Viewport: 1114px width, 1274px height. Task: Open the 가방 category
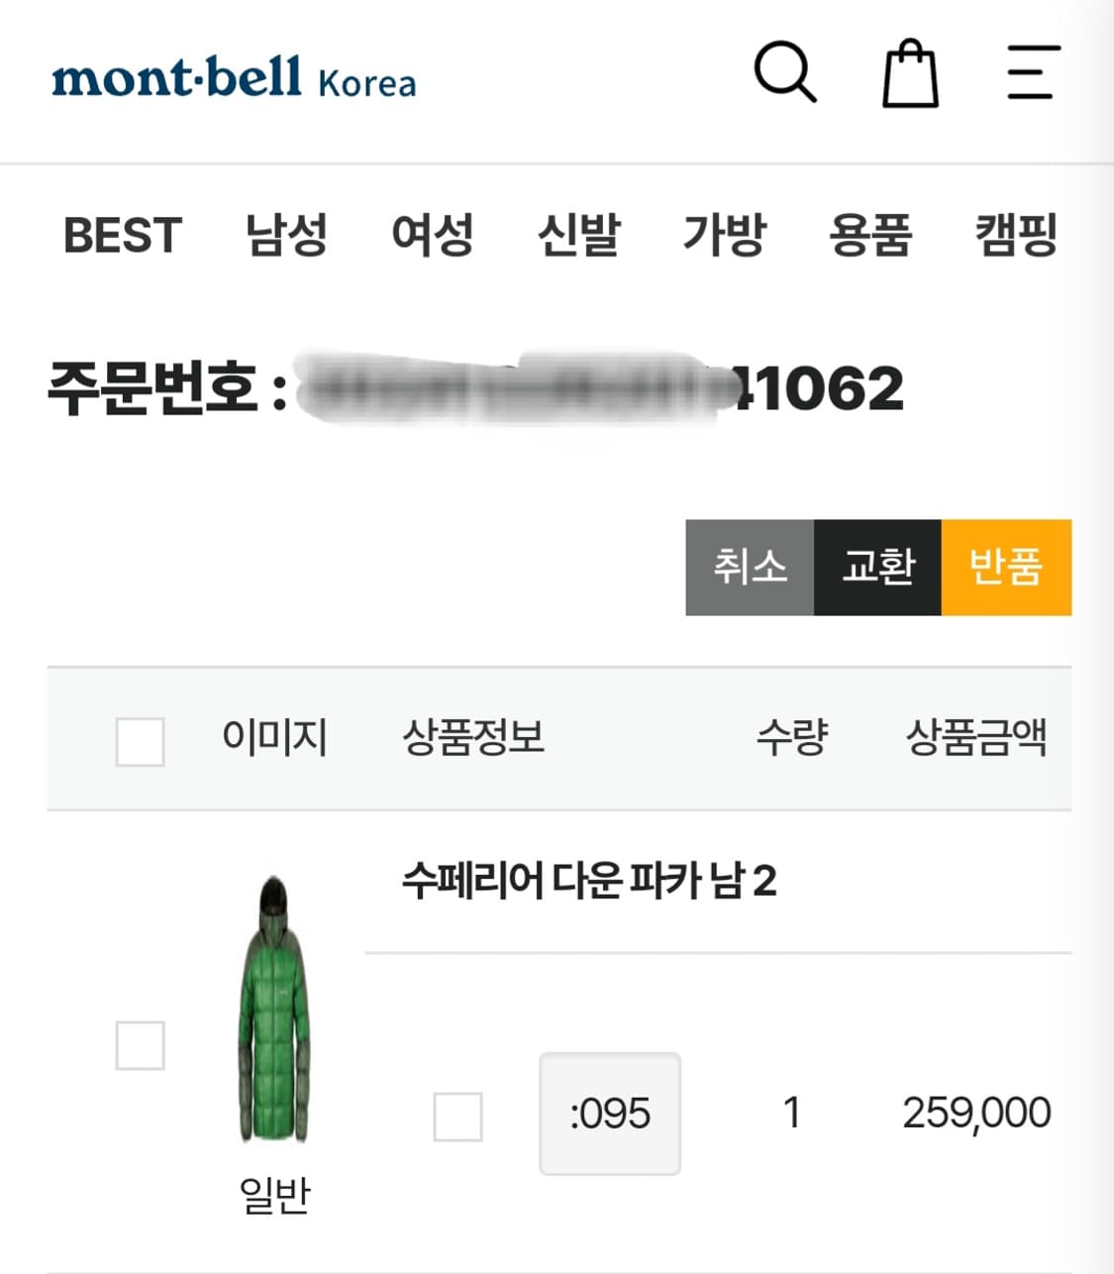724,236
